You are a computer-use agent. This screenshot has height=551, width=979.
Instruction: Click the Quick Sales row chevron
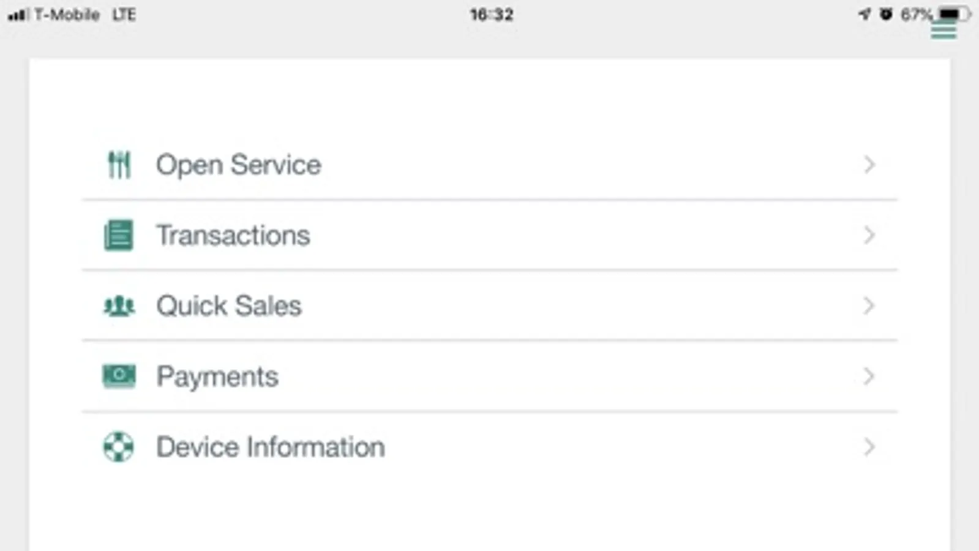(x=869, y=306)
